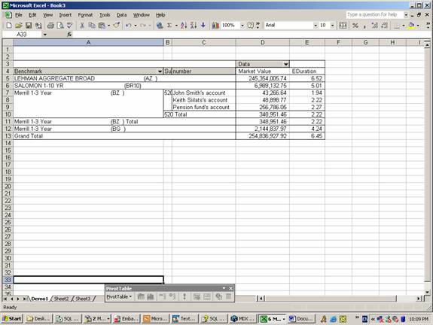
Task: Click the Market Value header cell
Action: (x=263, y=71)
